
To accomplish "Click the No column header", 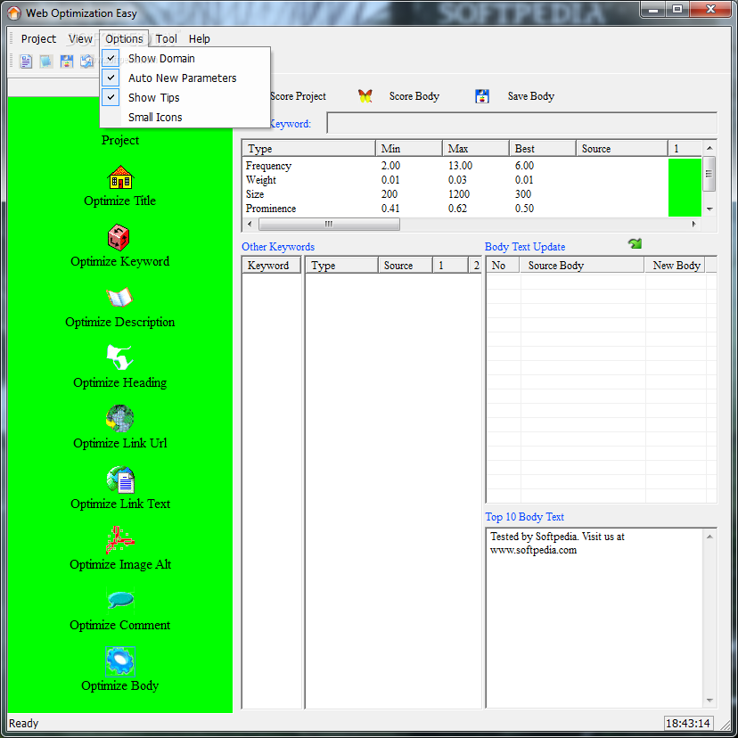I will tap(503, 265).
